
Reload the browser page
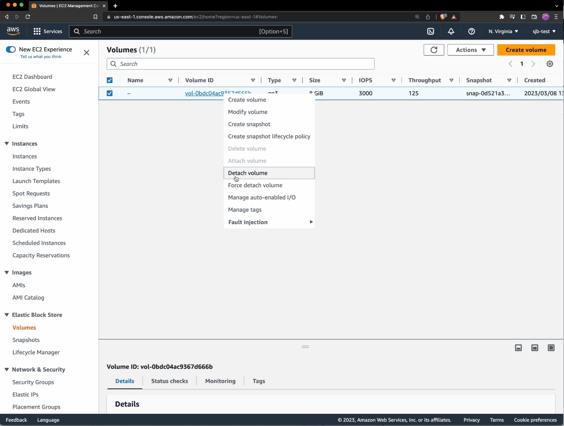point(28,17)
